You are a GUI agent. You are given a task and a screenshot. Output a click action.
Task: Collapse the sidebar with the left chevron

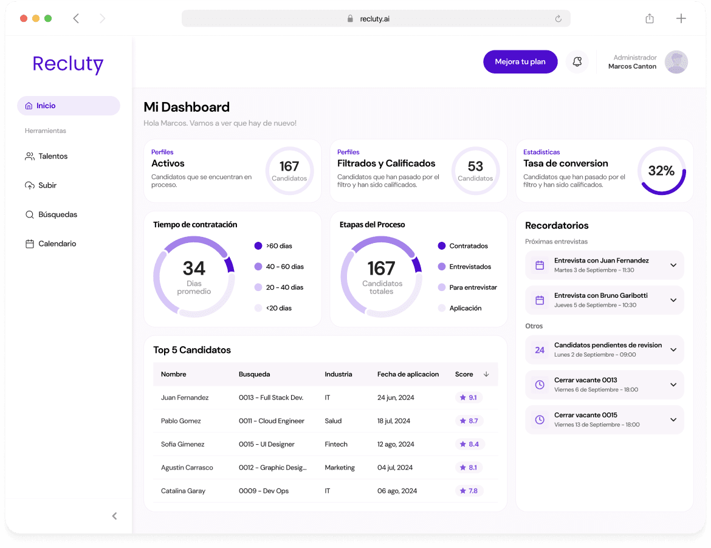coord(114,516)
